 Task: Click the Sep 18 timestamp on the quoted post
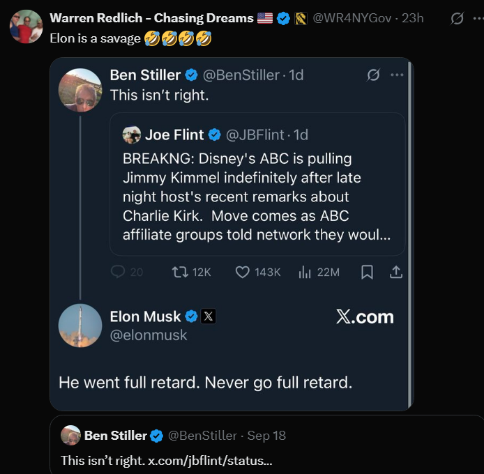point(266,436)
